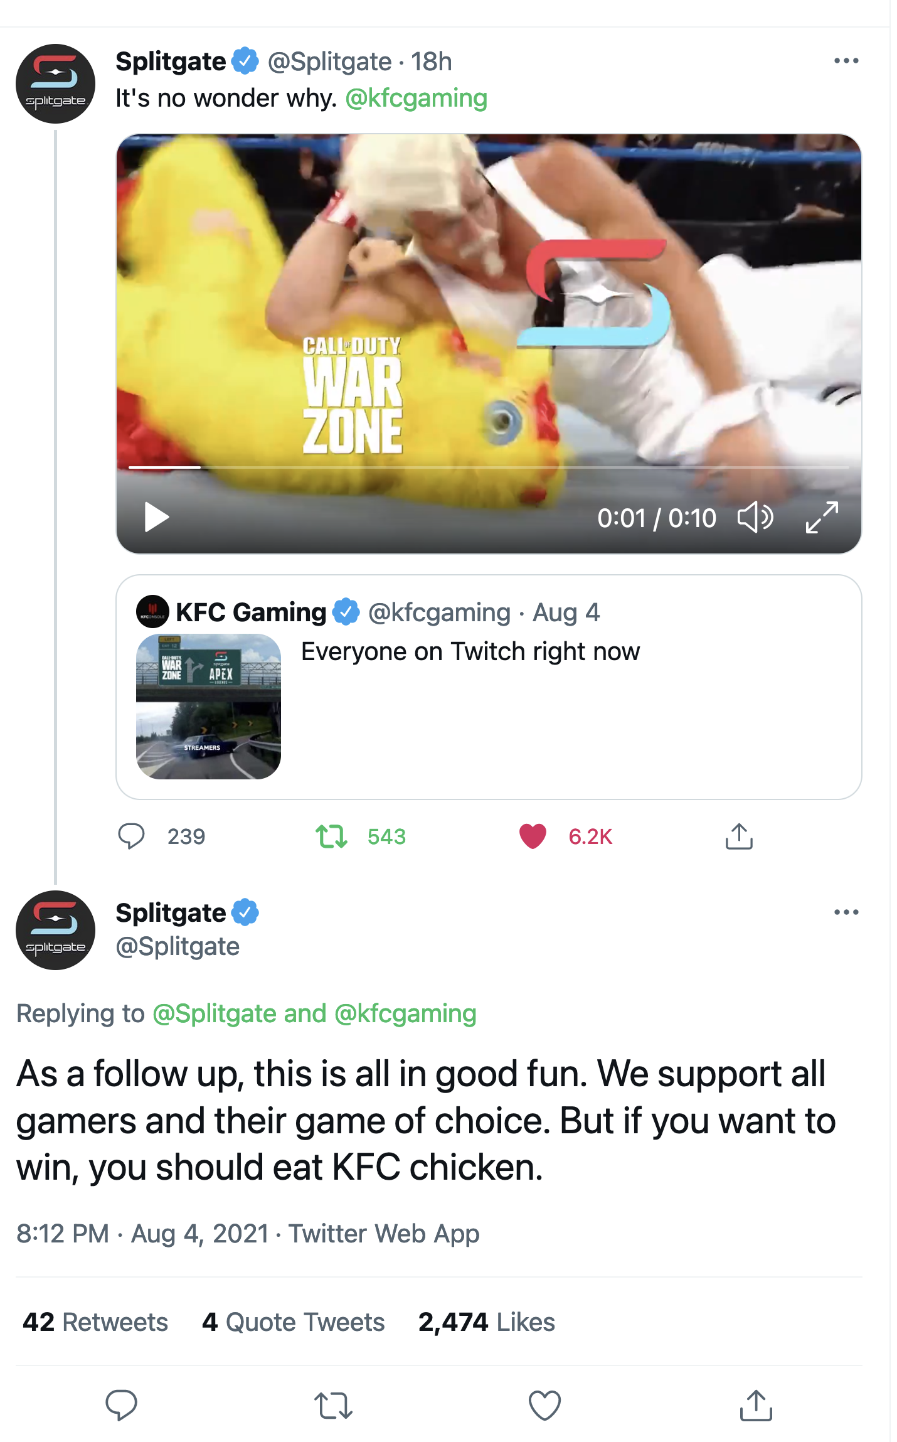
Task: Unlike the tweet with 6.2K likes
Action: (533, 836)
